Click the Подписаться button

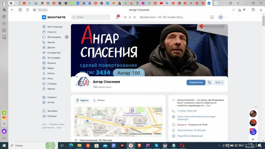(196, 82)
